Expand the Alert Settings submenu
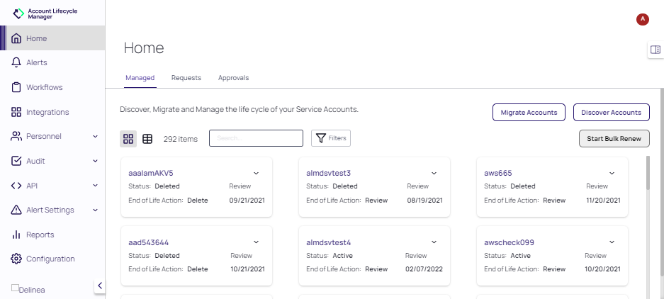664x299 pixels. tap(95, 210)
